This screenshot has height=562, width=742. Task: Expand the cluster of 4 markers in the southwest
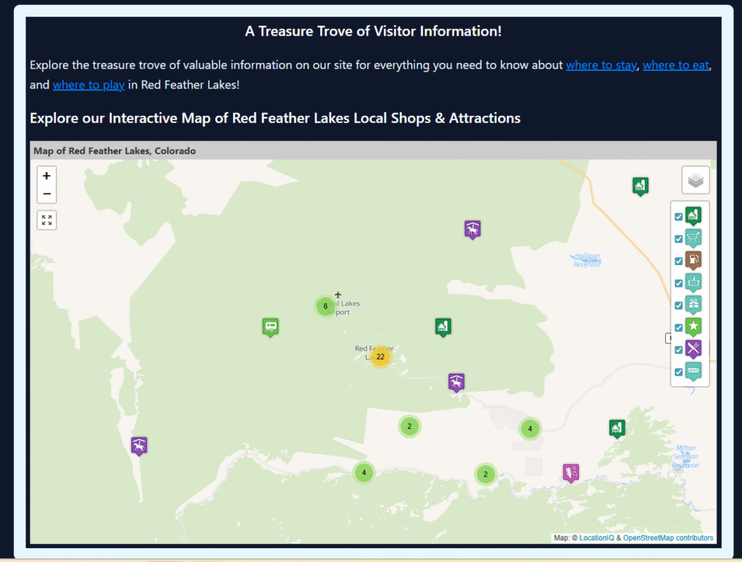point(364,472)
